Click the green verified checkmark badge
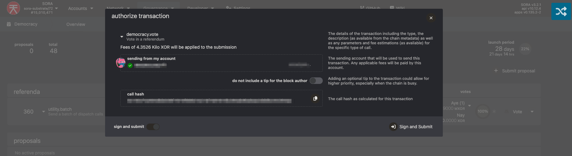 [x=130, y=66]
